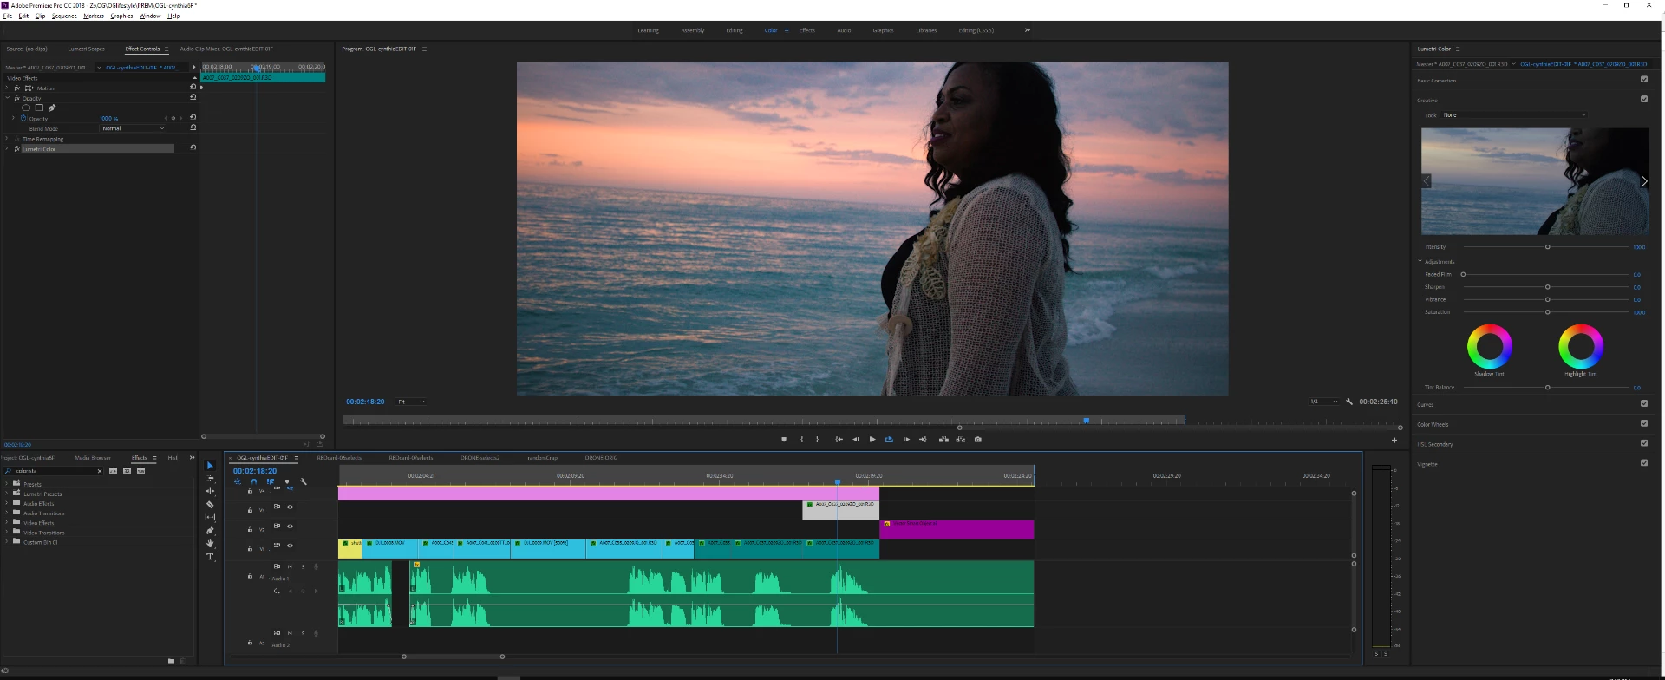Toggle Linked Selection in timeline
Image resolution: width=1665 pixels, height=680 pixels.
click(271, 481)
